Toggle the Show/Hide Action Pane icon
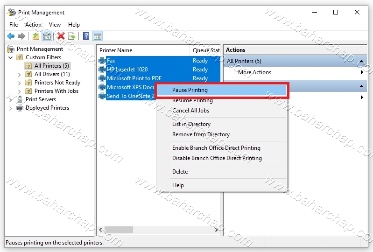This screenshot has height=252, width=373. click(x=98, y=36)
